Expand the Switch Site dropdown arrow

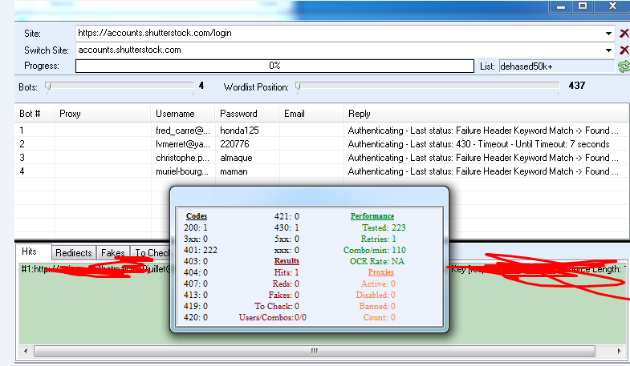click(608, 50)
